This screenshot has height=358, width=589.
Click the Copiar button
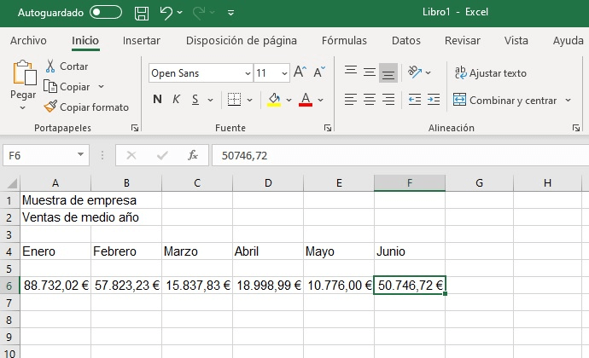[67, 87]
